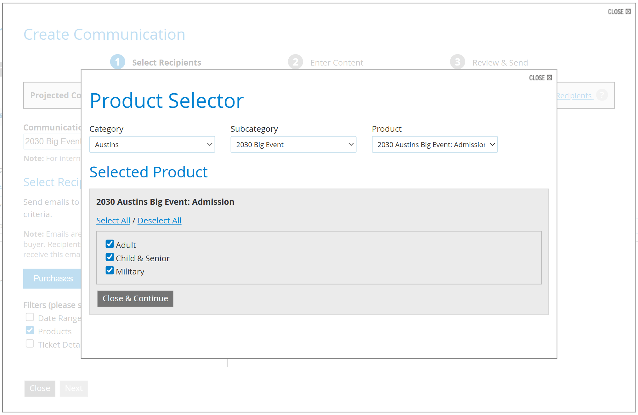Screen dimensions: 638x415
Task: Toggle the Products filter checkbox
Action: pos(30,331)
